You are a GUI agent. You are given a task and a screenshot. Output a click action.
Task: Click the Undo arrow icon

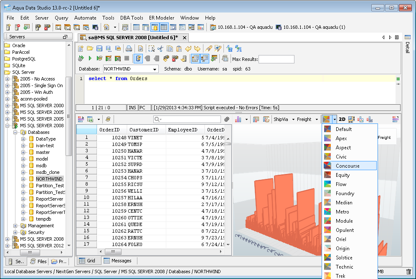pos(188,48)
